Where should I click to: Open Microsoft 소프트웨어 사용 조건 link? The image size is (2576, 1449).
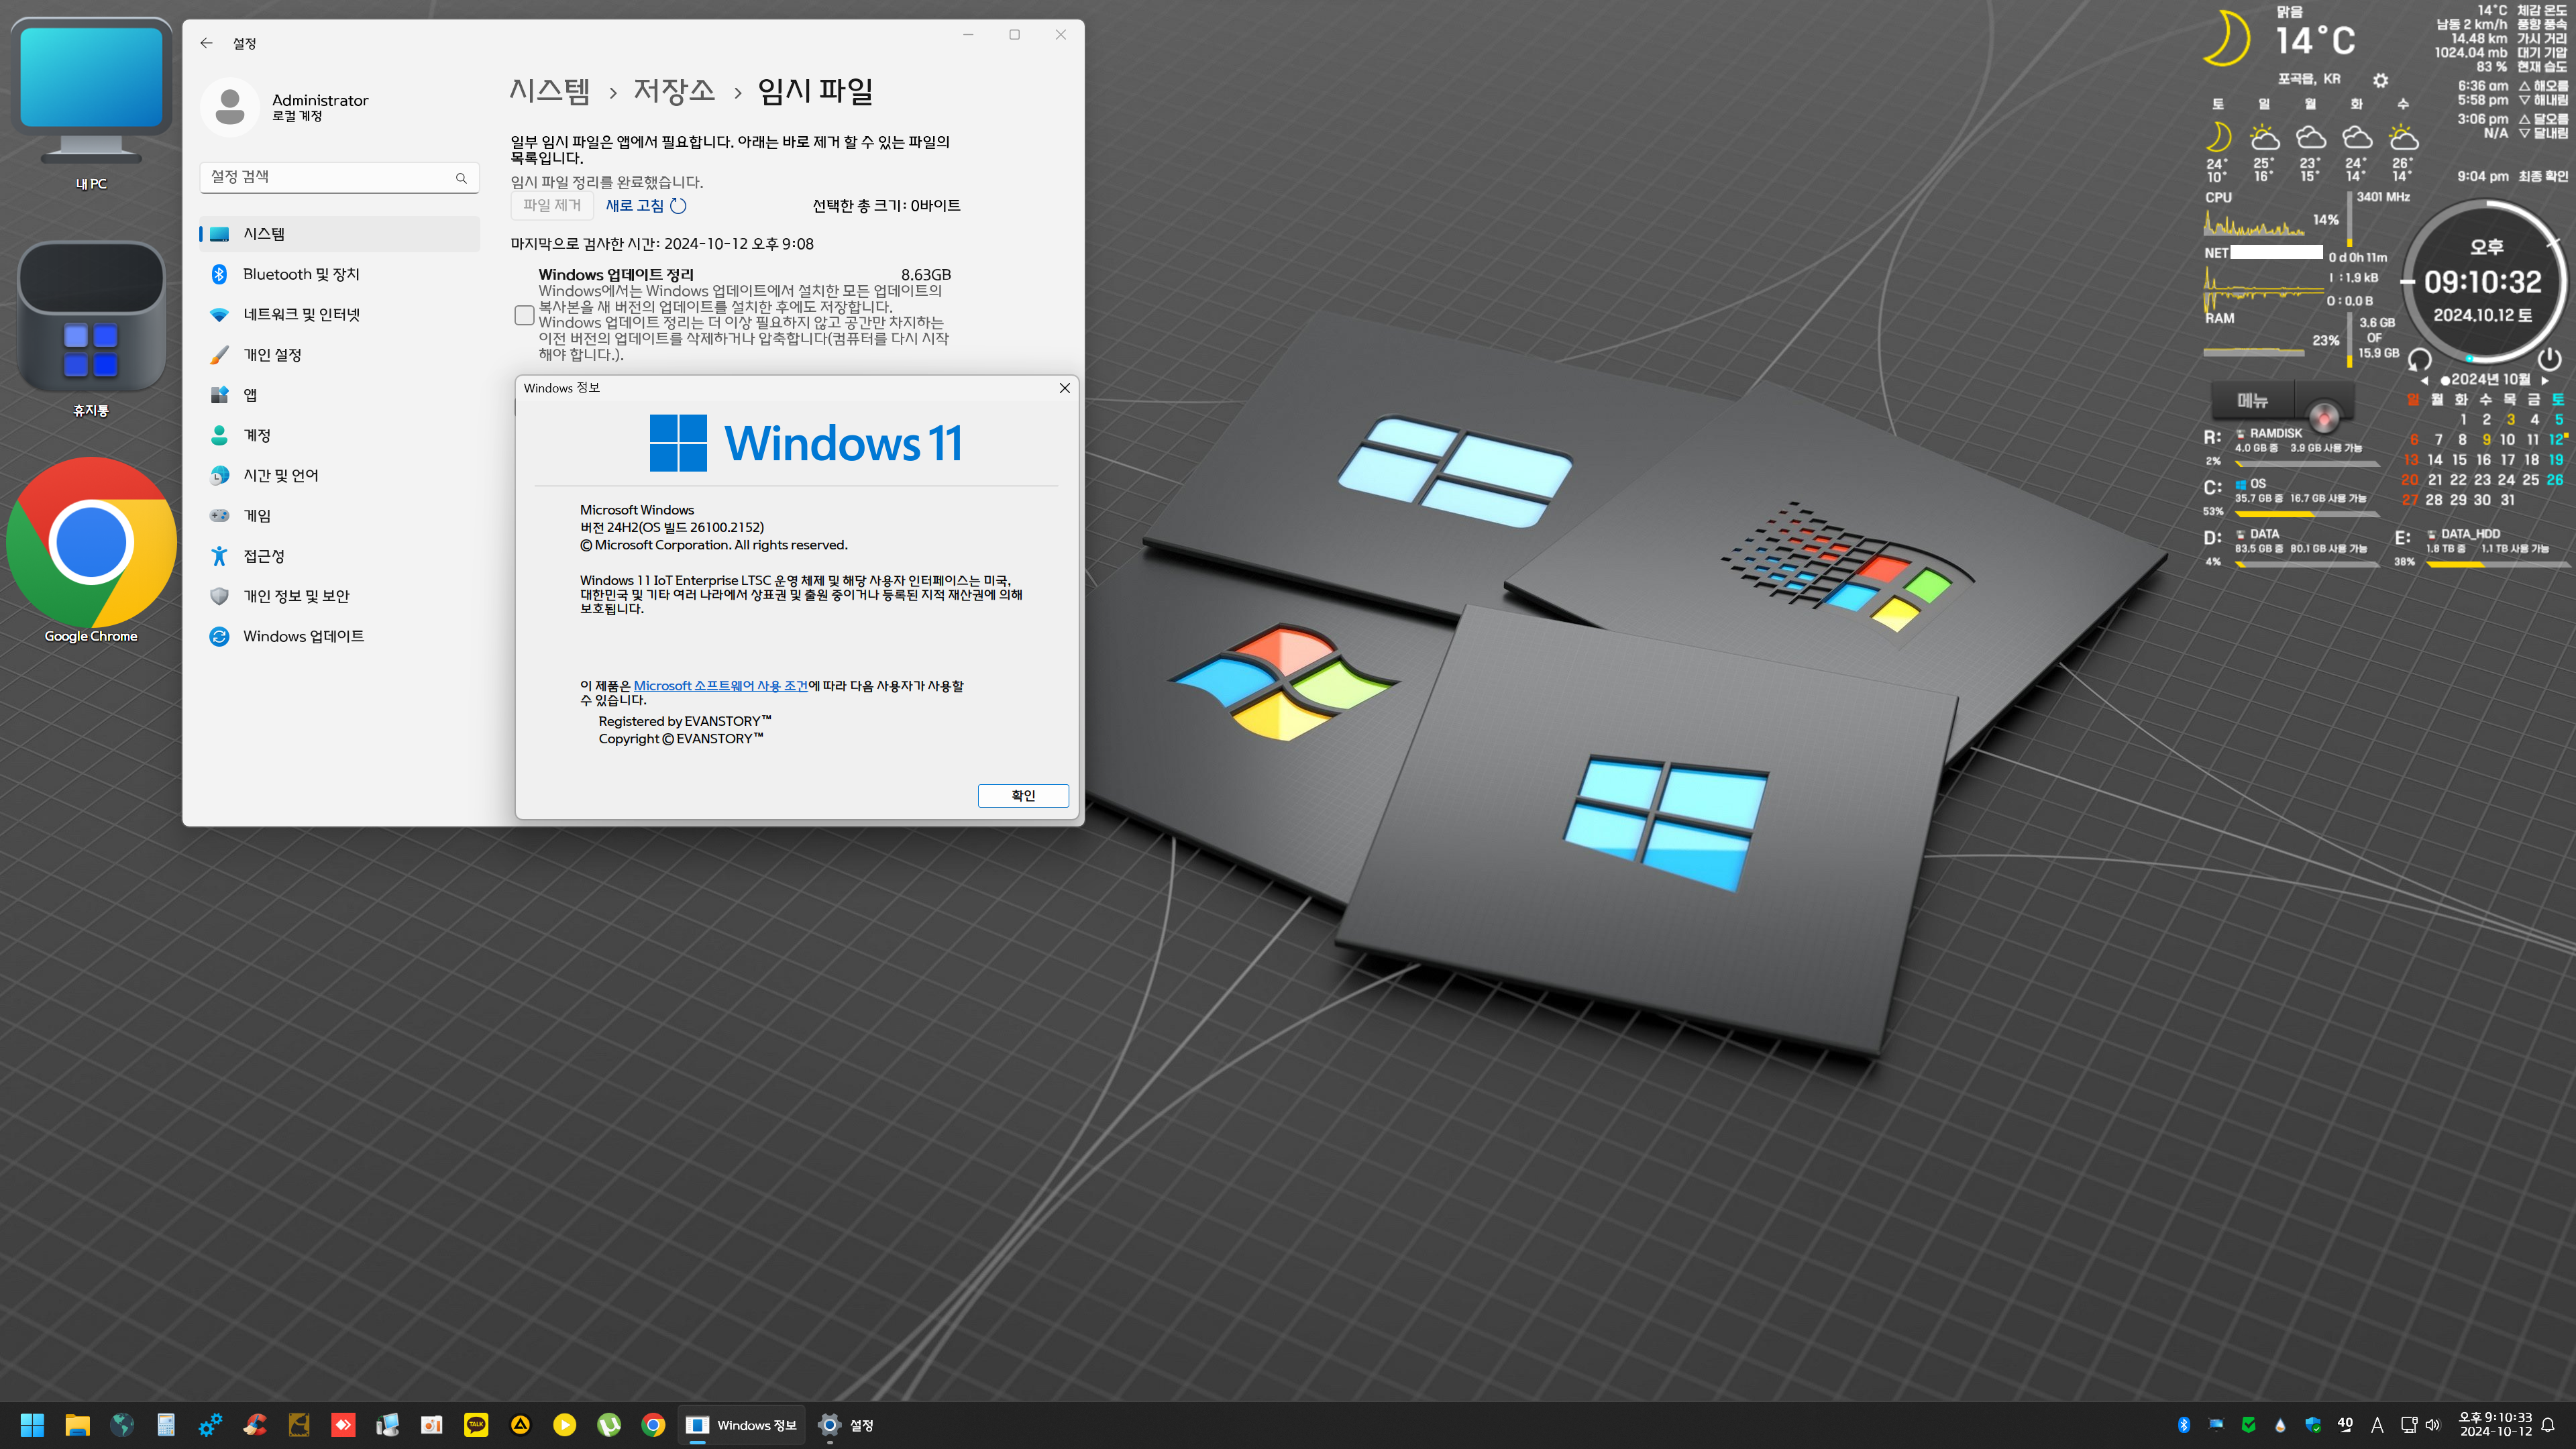tap(720, 686)
